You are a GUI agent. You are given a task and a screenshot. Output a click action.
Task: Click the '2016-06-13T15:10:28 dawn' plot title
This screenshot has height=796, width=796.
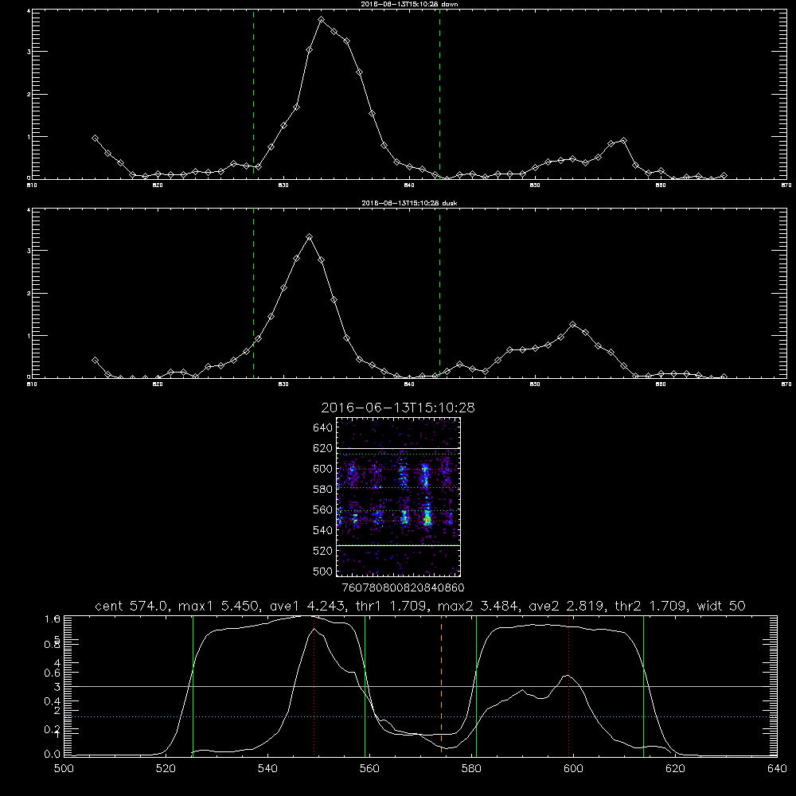(410, 4)
